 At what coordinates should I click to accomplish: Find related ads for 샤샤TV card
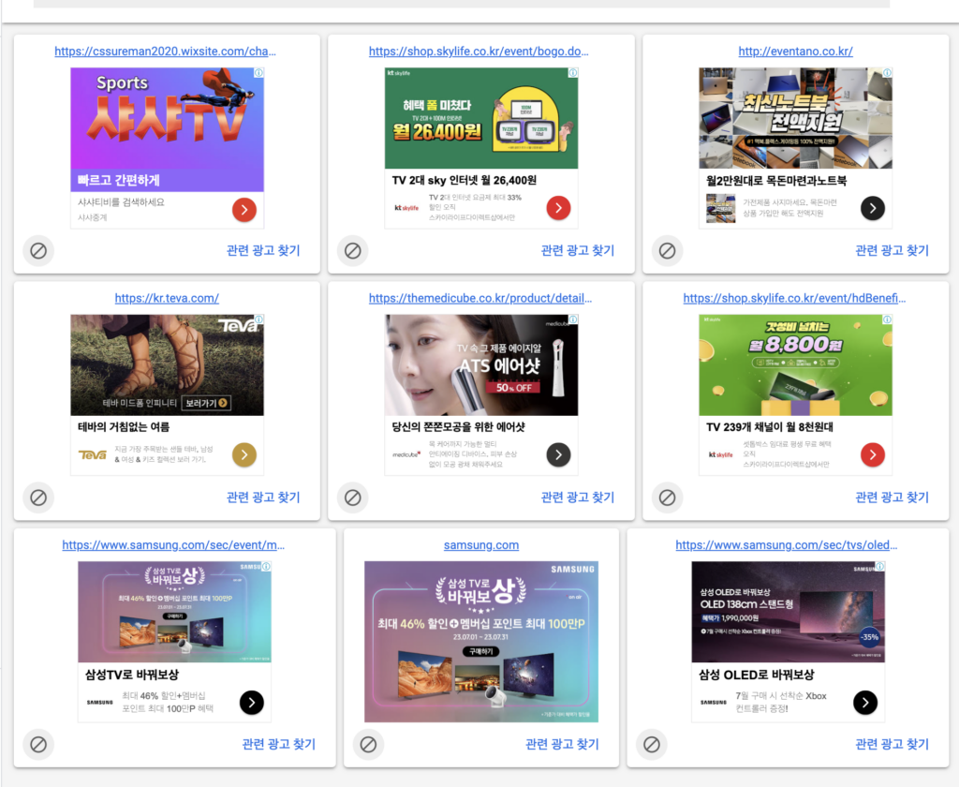click(x=263, y=250)
